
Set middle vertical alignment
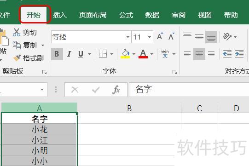(x=199, y=37)
